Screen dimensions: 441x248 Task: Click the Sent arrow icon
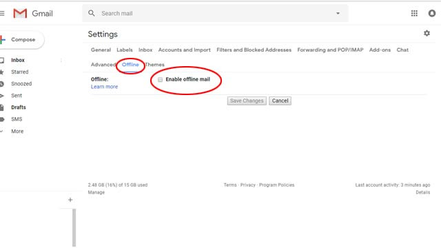pos(1,96)
